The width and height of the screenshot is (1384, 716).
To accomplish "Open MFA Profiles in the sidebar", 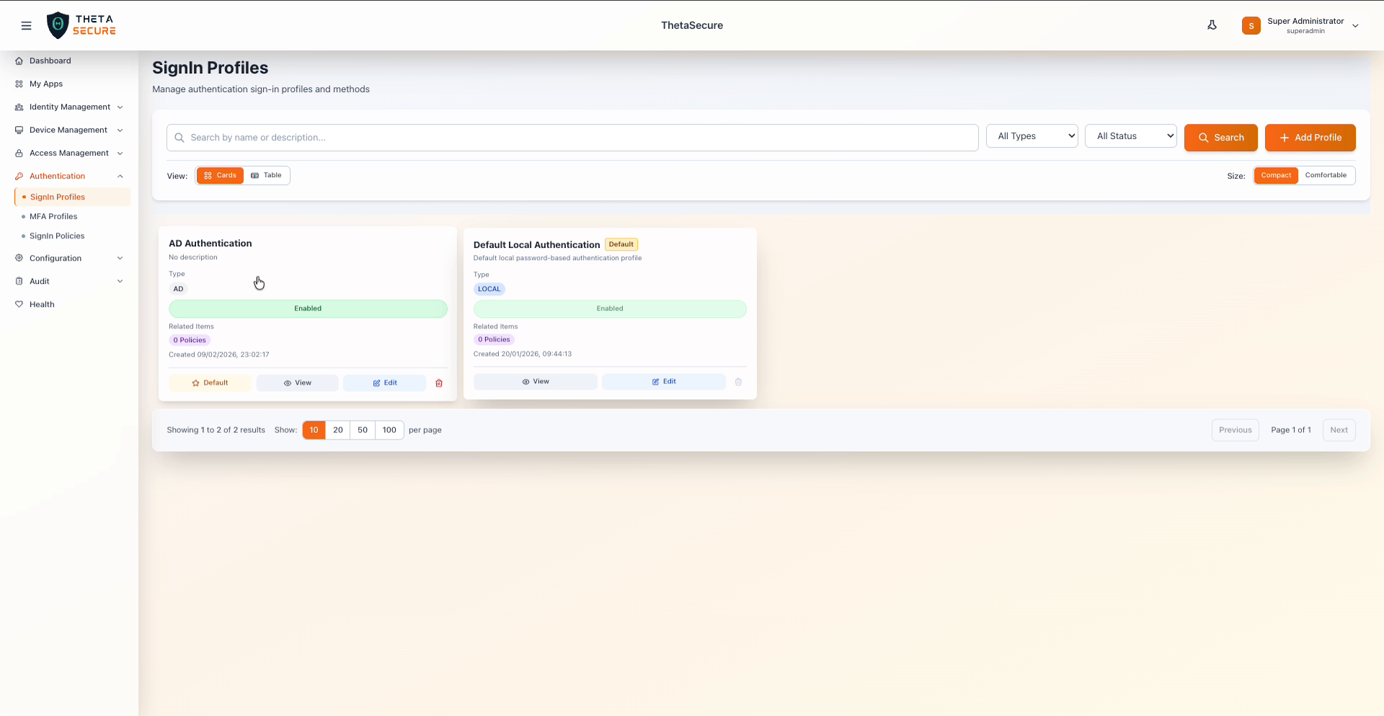I will [x=55, y=216].
